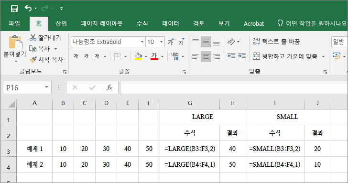Screen dimensions: 348x183
Task: Toggle italic 가 formatting
Action: [x=87, y=56]
